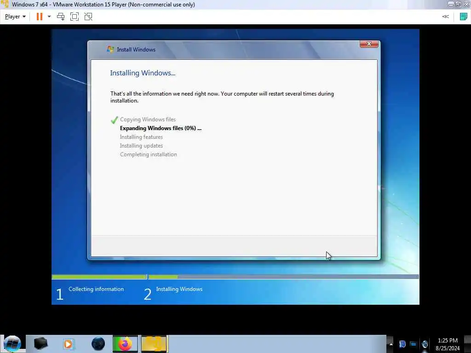Toggle Unity mode toolbar icon
Screen dimensions: 471x353
click(88, 17)
